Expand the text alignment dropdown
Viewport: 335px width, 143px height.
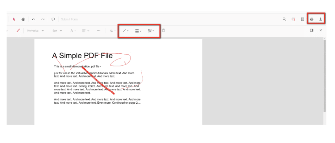click(86, 30)
